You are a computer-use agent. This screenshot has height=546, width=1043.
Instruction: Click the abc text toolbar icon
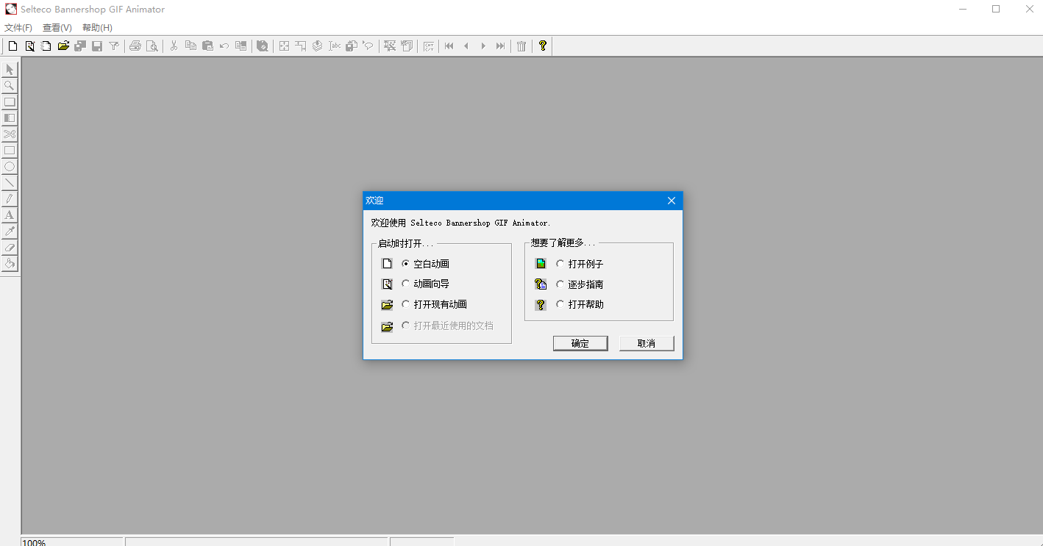point(335,46)
